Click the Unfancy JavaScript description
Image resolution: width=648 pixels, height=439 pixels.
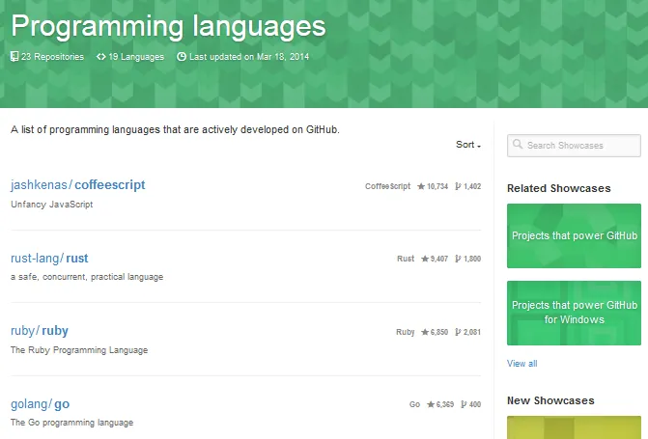(x=51, y=205)
